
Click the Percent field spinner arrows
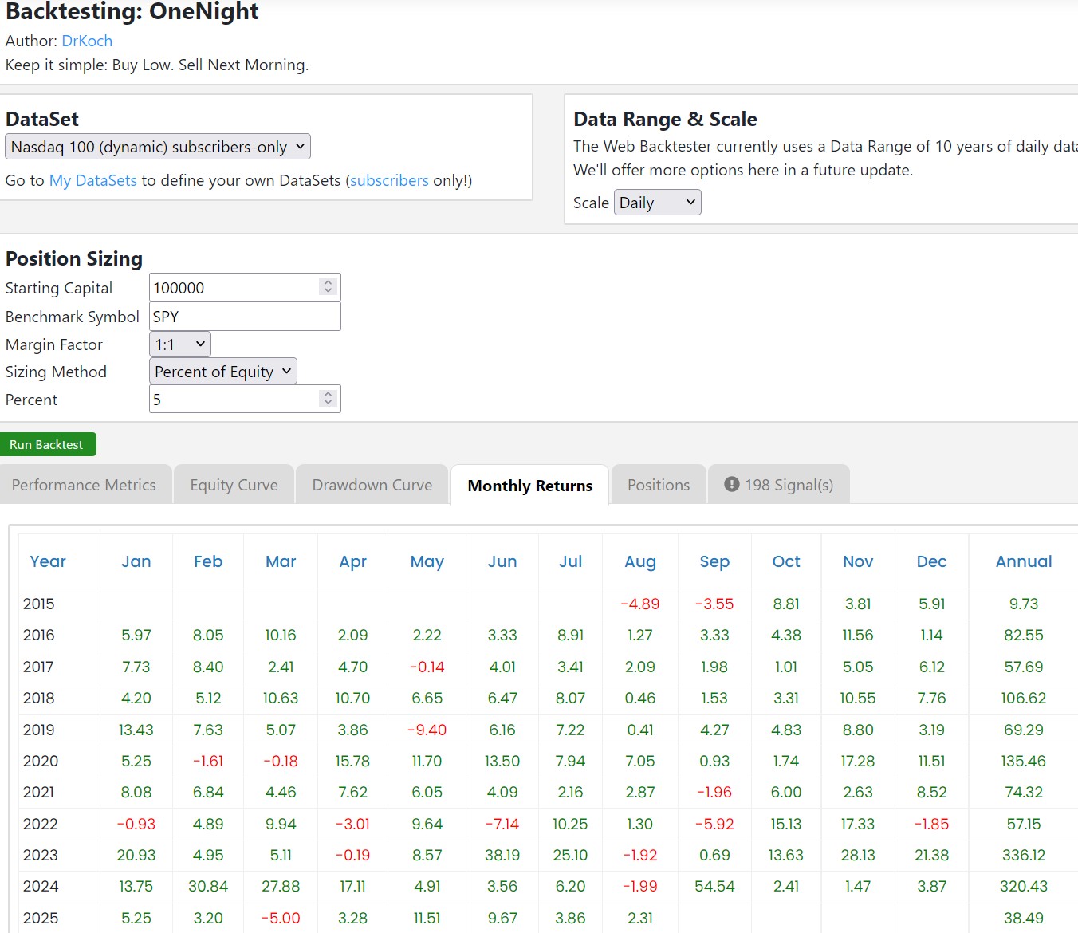328,399
